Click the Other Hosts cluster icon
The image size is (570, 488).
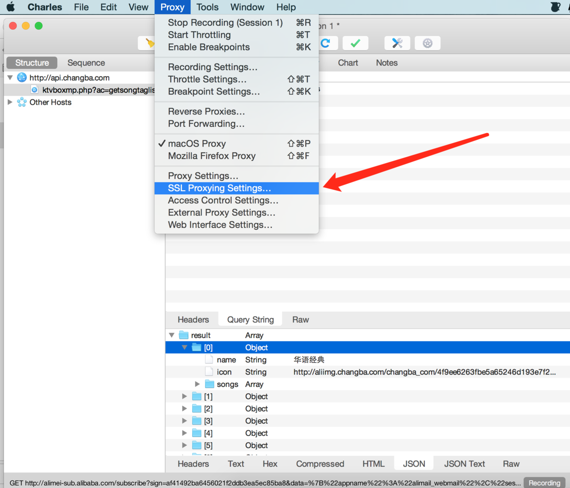coord(22,102)
